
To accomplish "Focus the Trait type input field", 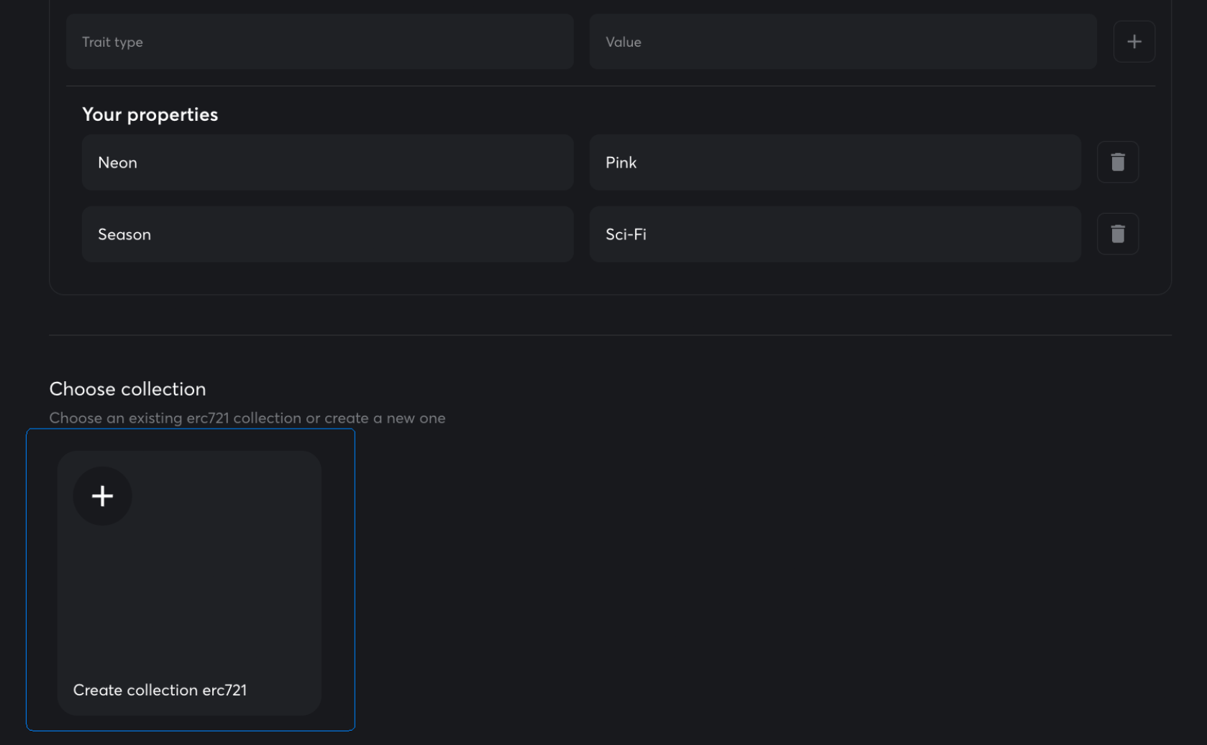I will (x=319, y=42).
